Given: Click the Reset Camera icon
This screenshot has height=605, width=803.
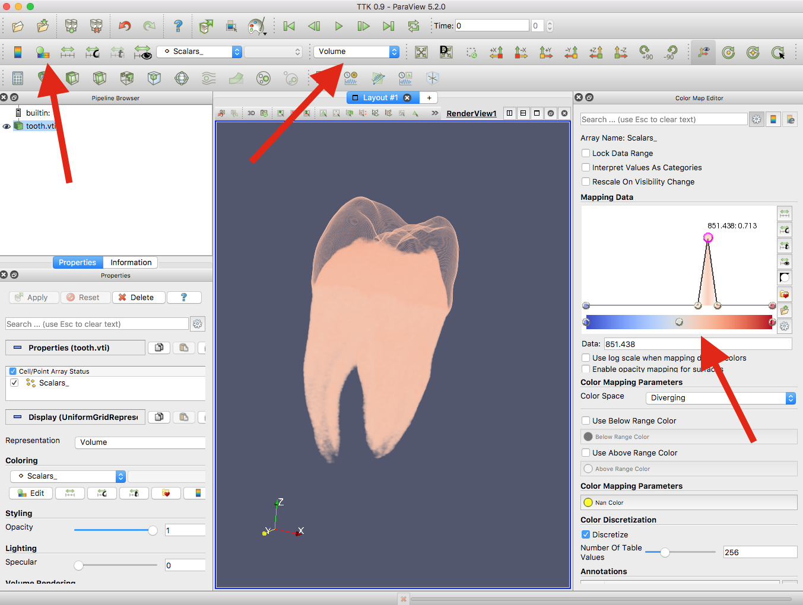Looking at the screenshot, I should coord(421,52).
